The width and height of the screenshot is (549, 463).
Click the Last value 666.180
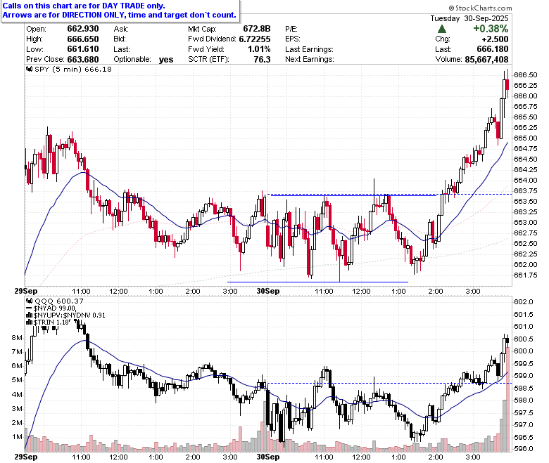click(x=493, y=49)
